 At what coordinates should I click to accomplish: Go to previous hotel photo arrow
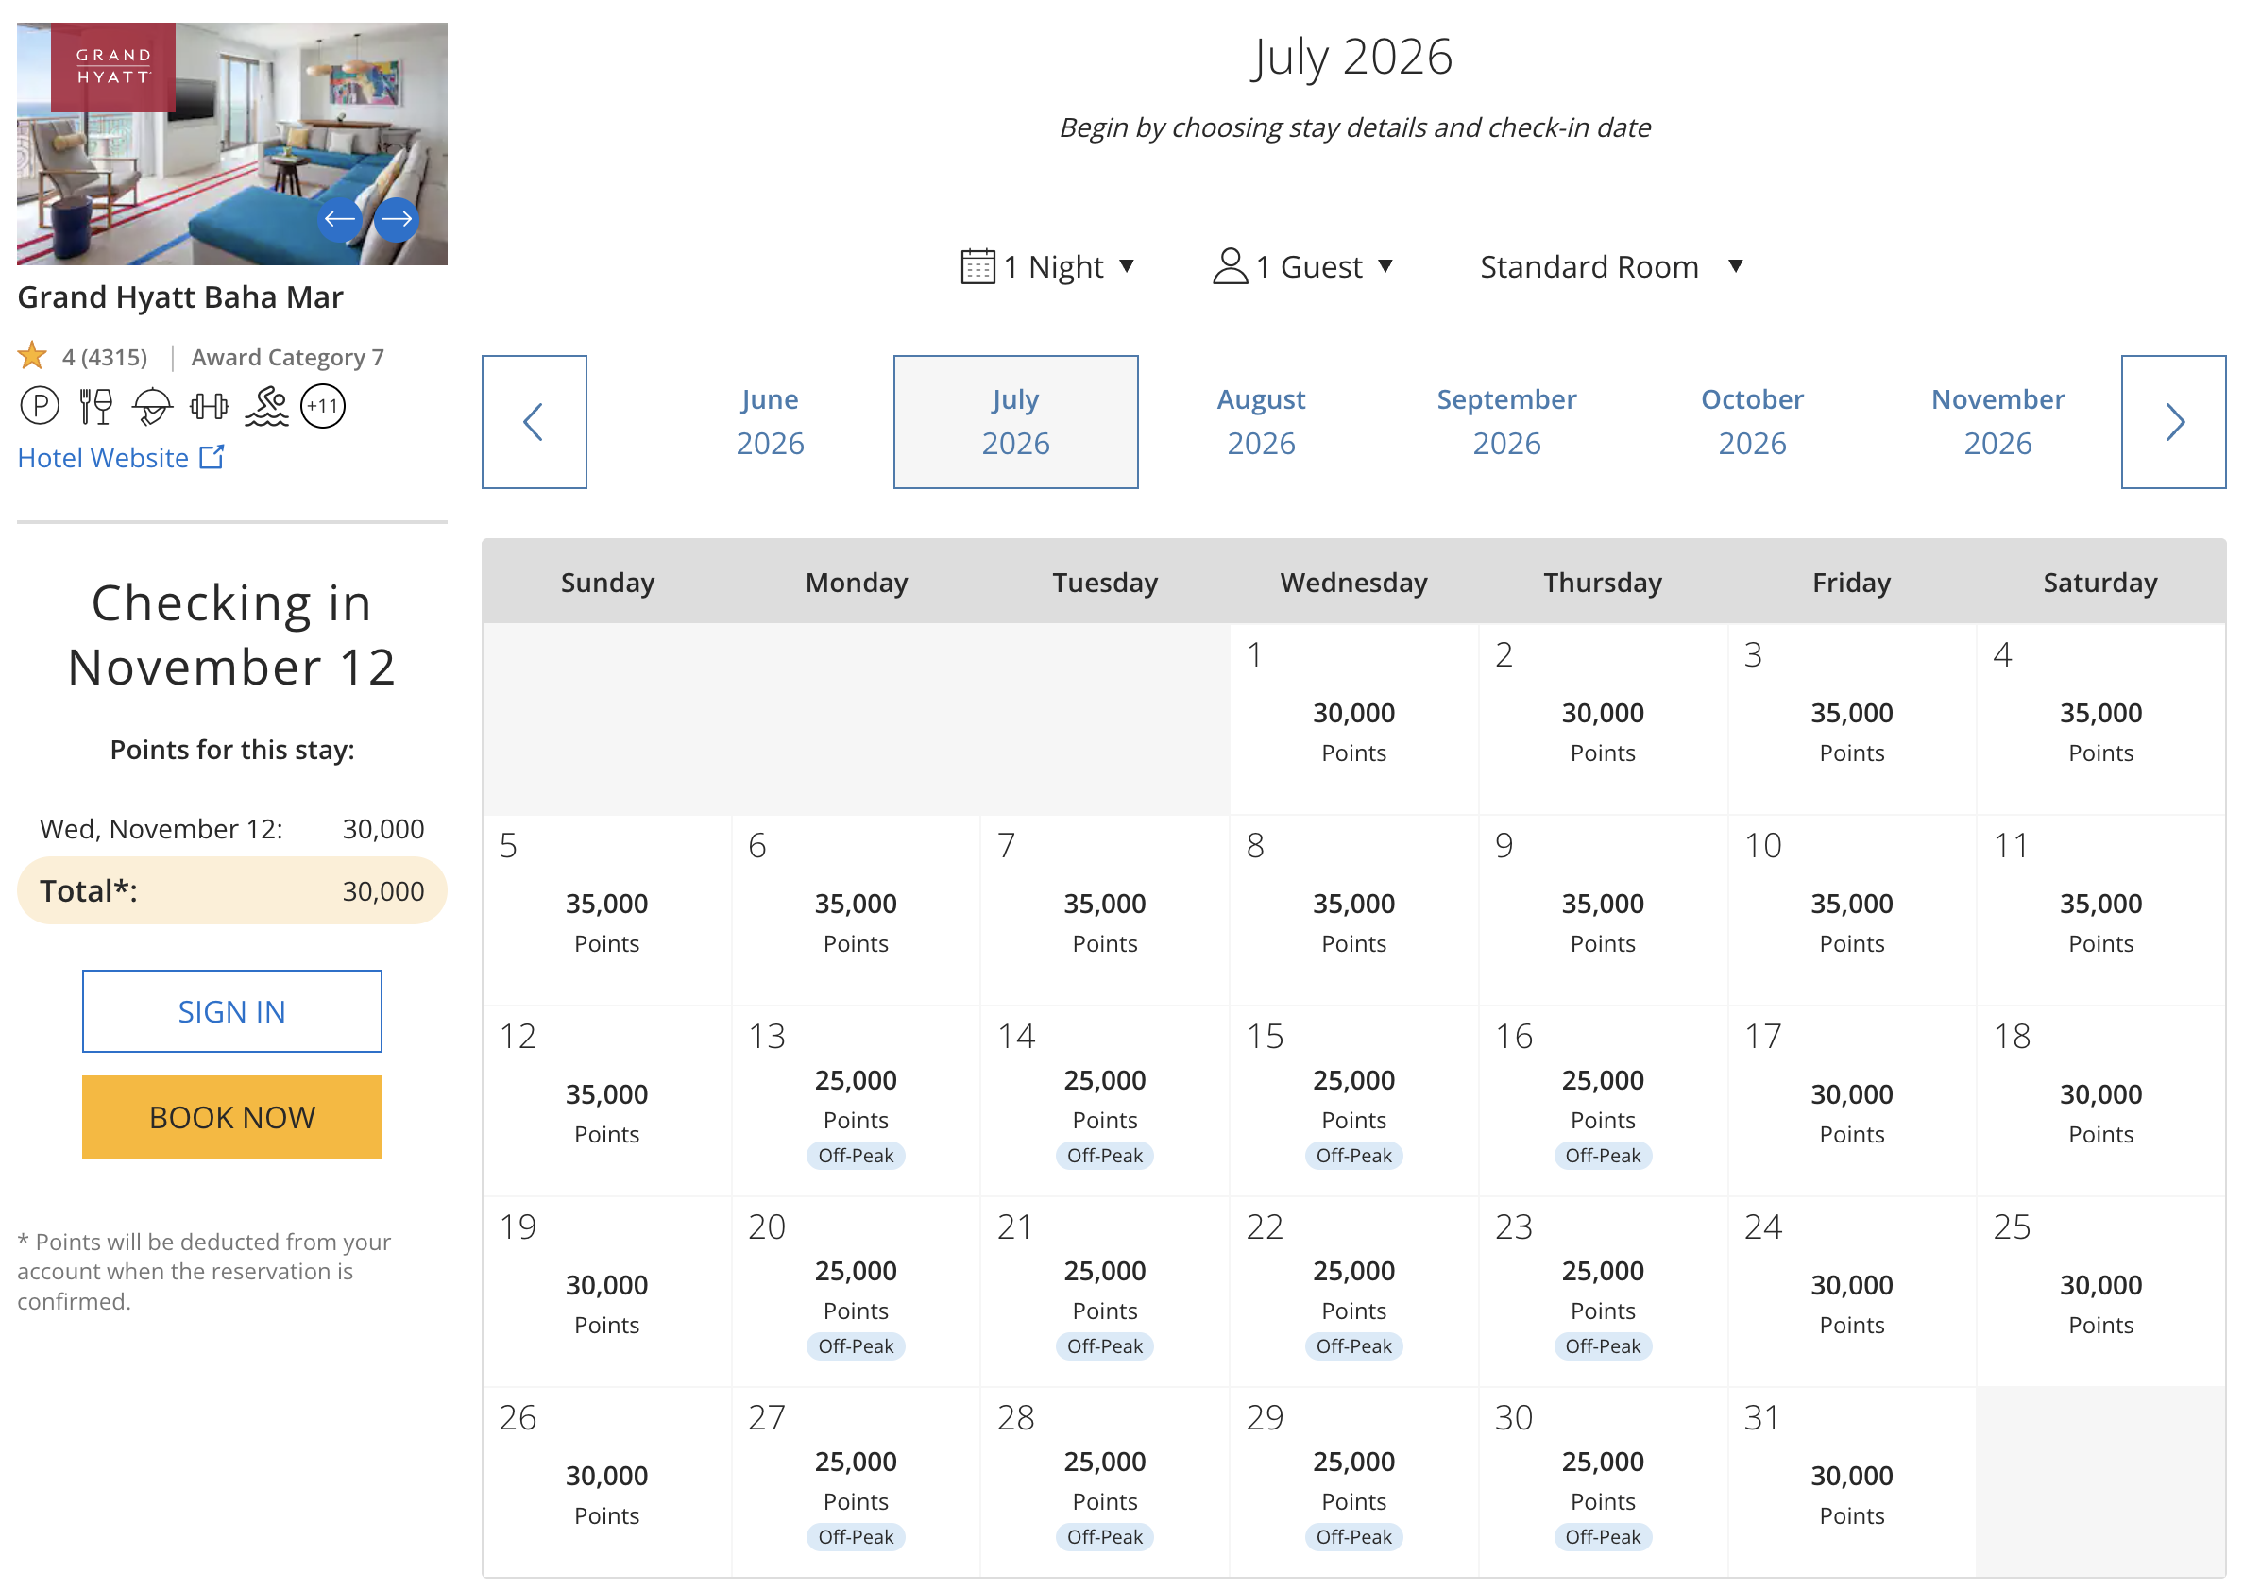340,219
